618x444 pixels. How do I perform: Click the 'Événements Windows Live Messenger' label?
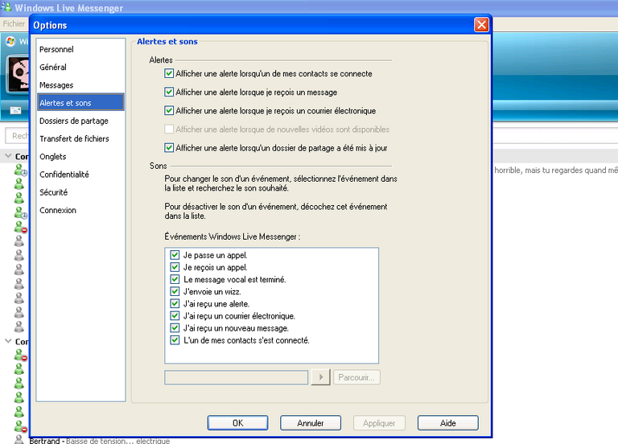pyautogui.click(x=232, y=236)
